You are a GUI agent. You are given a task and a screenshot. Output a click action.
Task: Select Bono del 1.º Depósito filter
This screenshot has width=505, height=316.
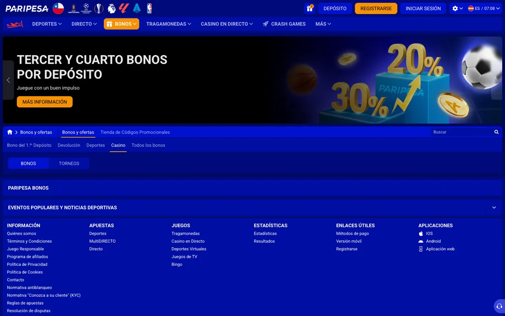29,145
